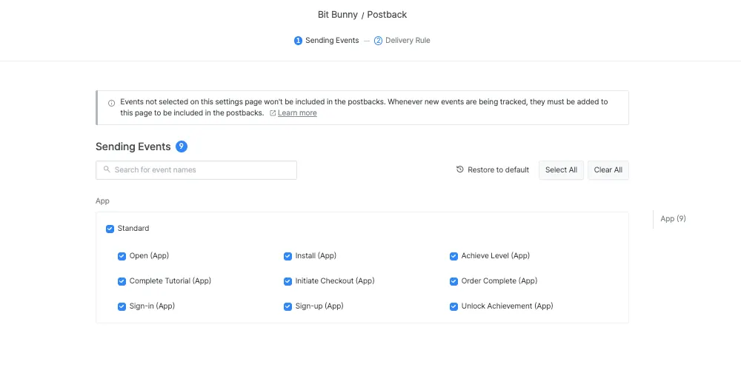Viewport: 741px width, 370px height.
Task: Uncheck the Install (App) event
Action: click(x=288, y=256)
